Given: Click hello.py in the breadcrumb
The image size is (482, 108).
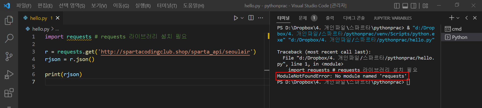Looking at the screenshot, I should (40, 29).
